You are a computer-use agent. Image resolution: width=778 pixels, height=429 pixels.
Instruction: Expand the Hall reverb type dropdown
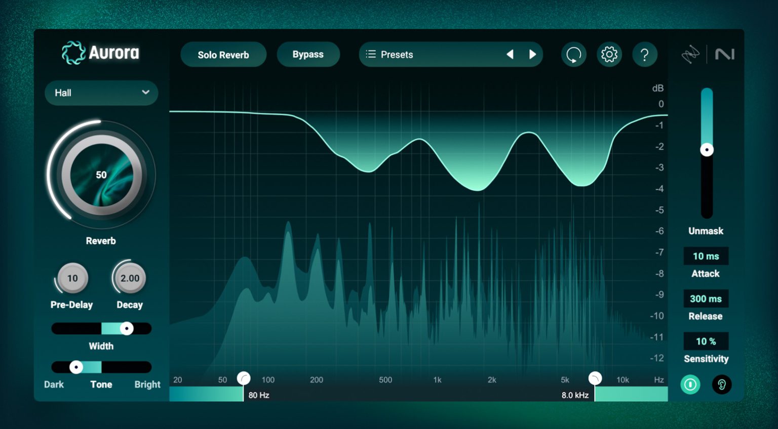[101, 93]
